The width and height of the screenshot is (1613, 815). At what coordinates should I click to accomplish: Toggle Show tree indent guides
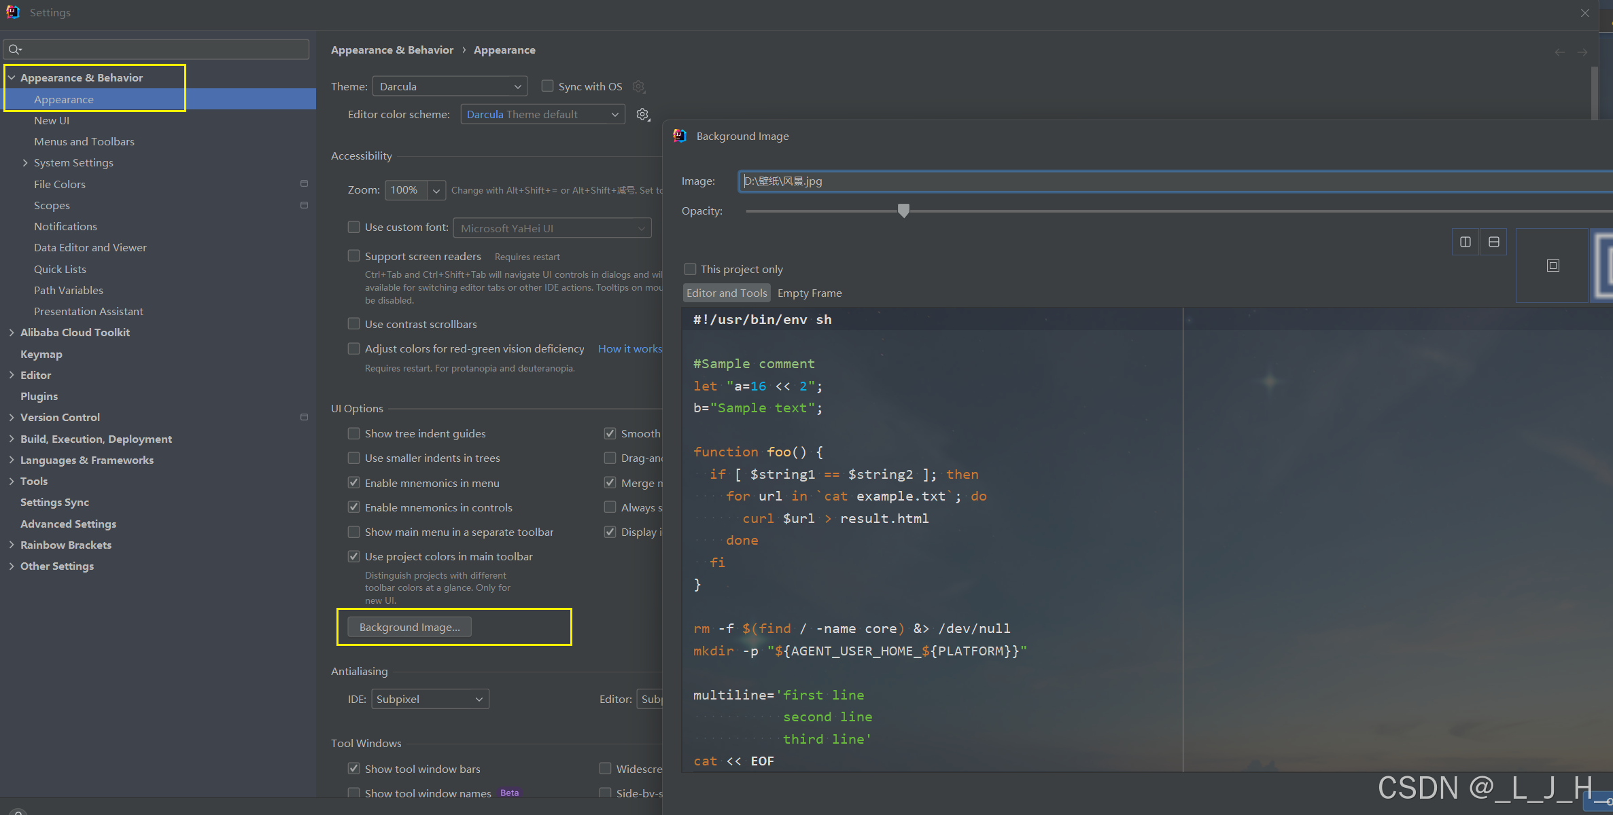(353, 433)
